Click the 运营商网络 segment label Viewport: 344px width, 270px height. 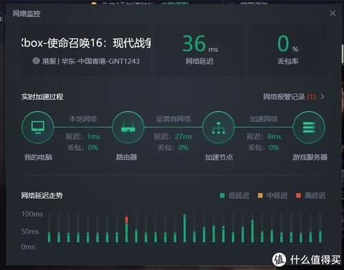click(x=173, y=119)
